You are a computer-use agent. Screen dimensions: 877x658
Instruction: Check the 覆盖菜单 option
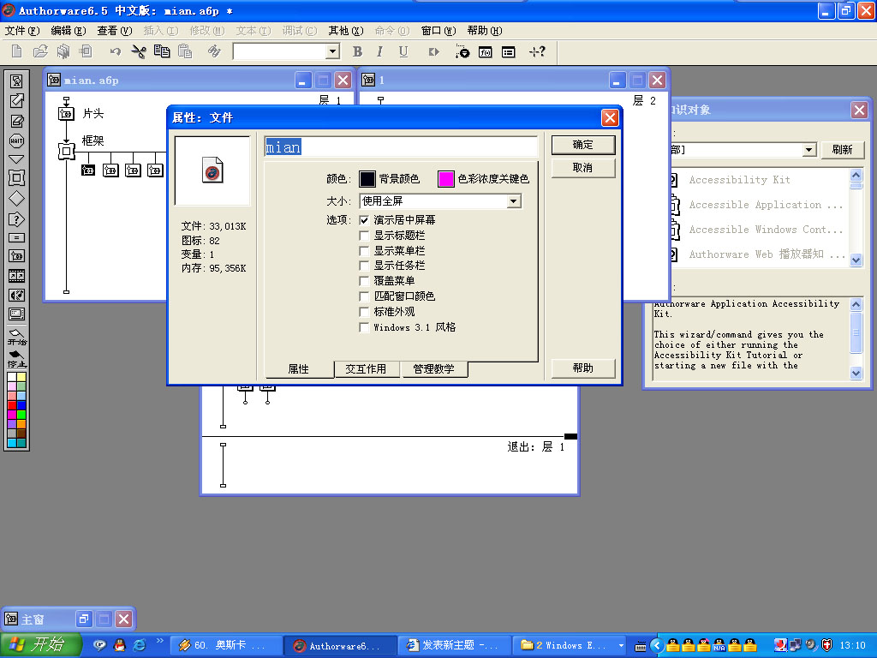(364, 281)
